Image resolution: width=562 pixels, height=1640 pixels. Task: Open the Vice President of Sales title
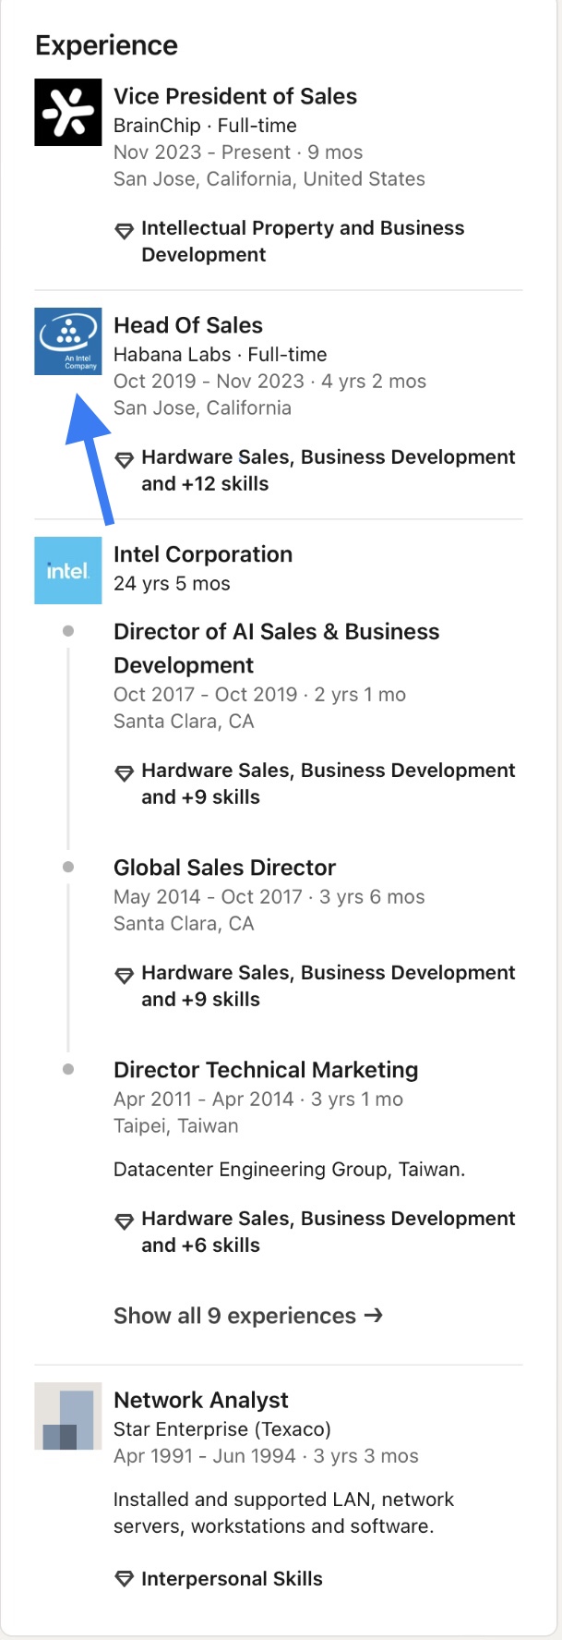(235, 96)
